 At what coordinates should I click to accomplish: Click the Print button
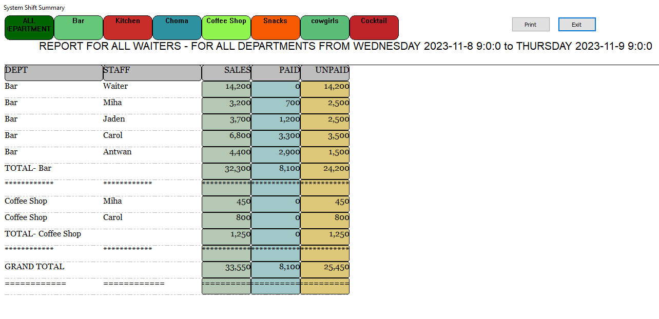tap(531, 25)
